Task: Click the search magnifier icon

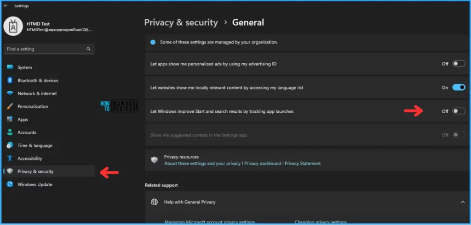Action: coord(88,49)
